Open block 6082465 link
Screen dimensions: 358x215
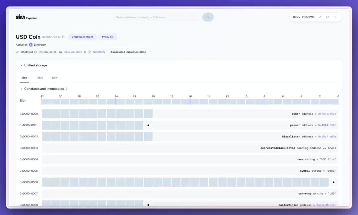(99, 52)
